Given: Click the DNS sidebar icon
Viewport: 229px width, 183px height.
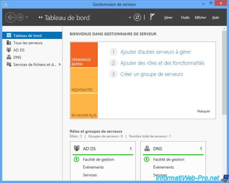Looking at the screenshot, I should [9, 57].
